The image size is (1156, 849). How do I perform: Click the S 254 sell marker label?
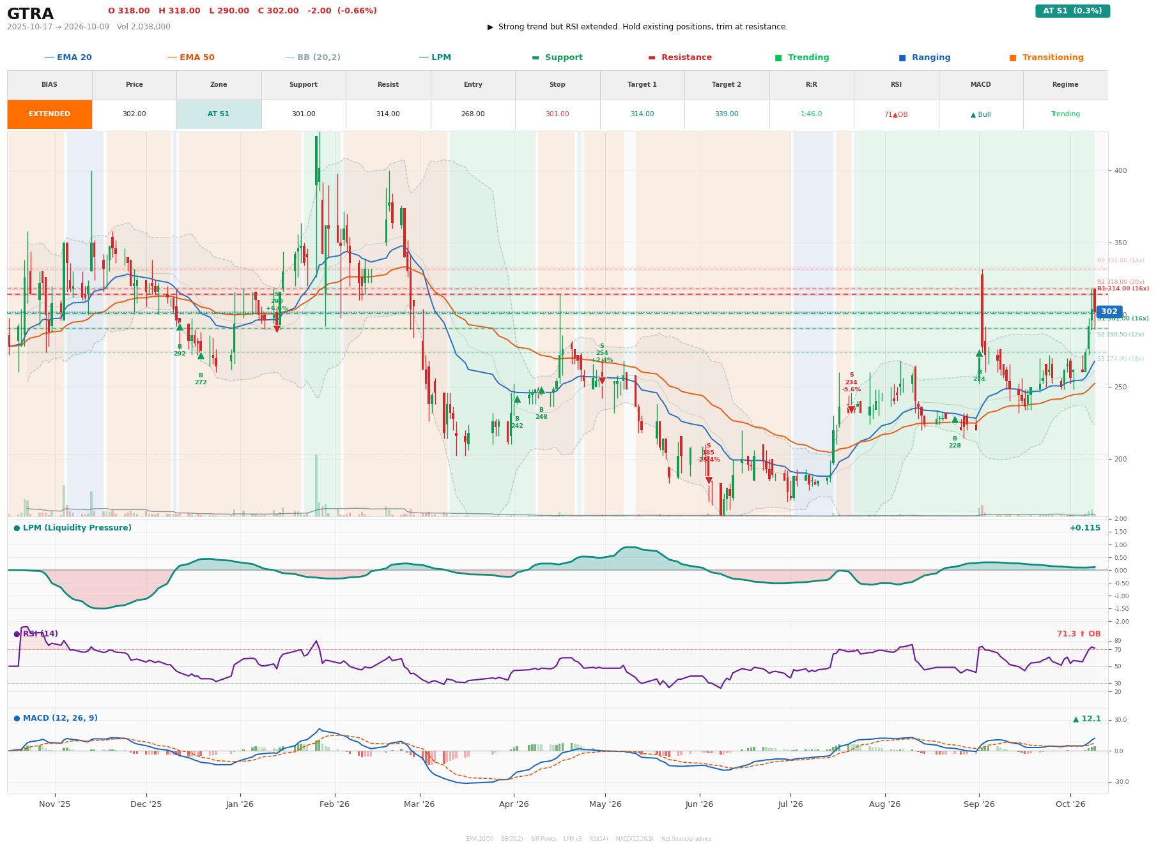602,353
